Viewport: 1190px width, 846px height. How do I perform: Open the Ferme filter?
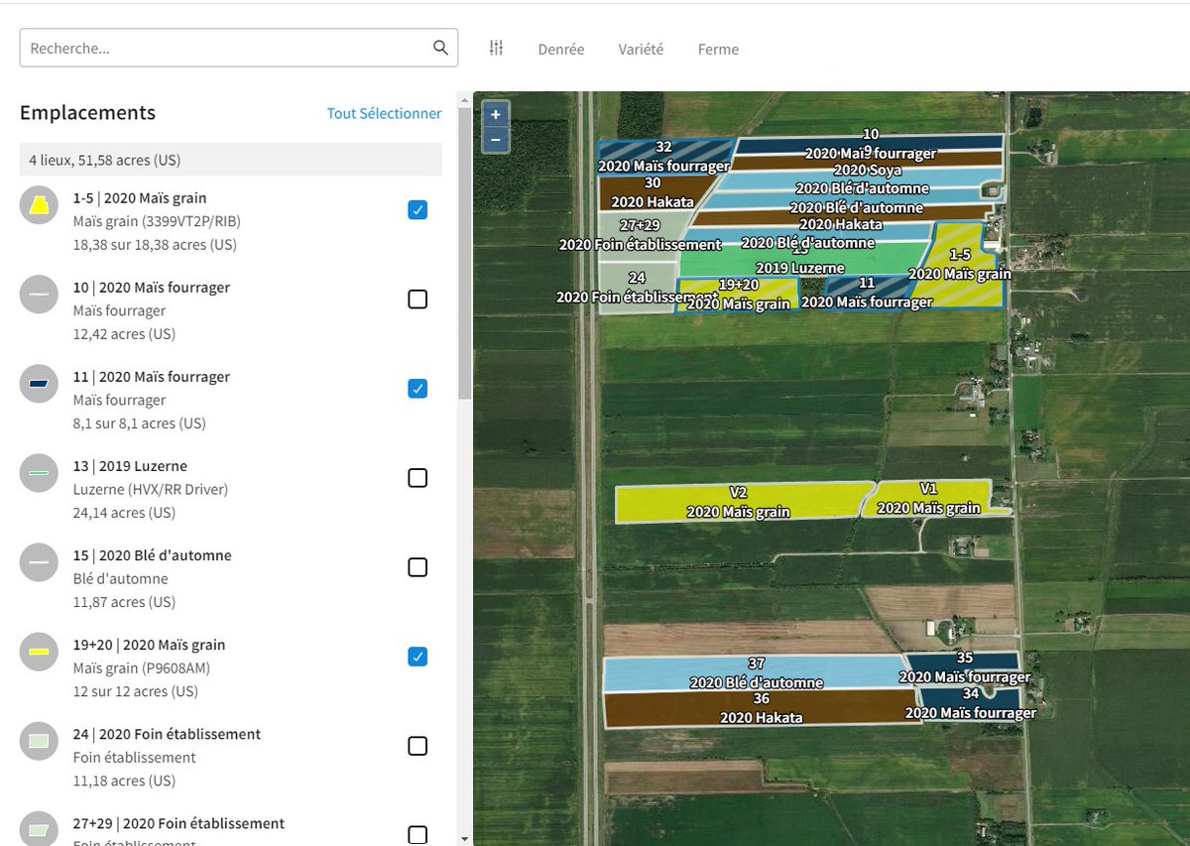718,49
